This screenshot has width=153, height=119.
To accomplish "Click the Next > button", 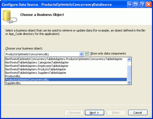I will coord(95,113).
